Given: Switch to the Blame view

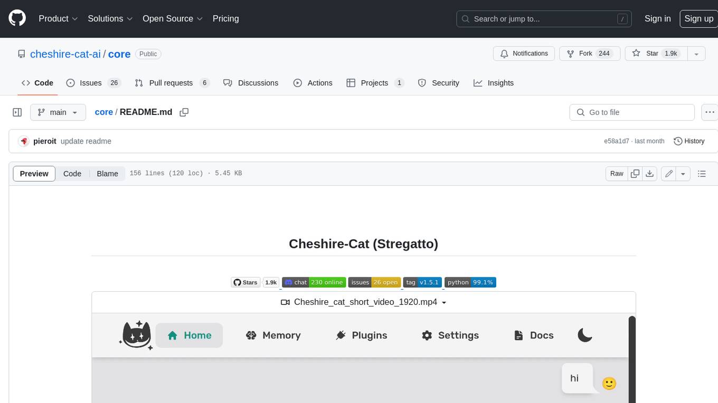Looking at the screenshot, I should [x=107, y=174].
